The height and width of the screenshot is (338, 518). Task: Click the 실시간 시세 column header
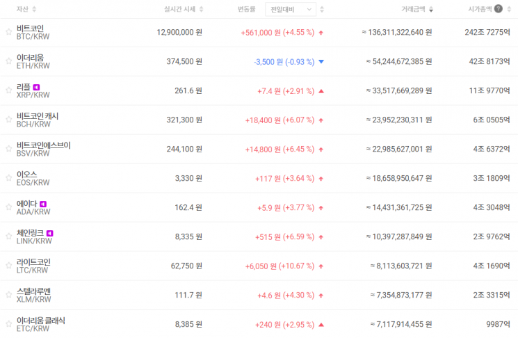[179, 9]
